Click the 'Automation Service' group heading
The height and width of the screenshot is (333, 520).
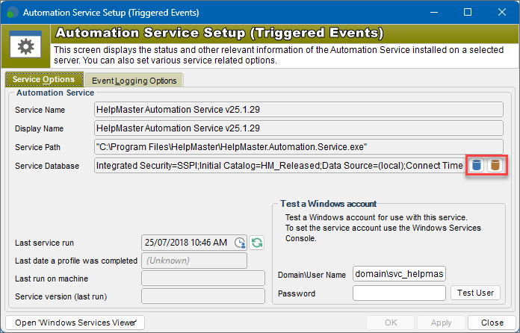pos(55,93)
